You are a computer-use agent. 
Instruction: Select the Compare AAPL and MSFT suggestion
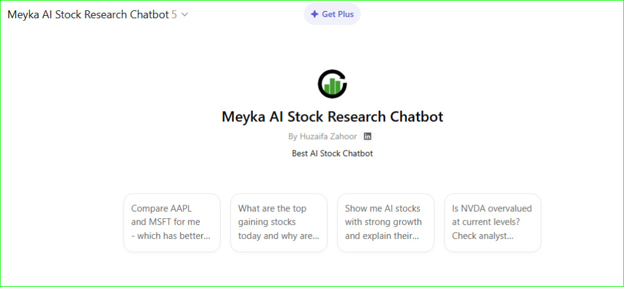click(x=172, y=222)
